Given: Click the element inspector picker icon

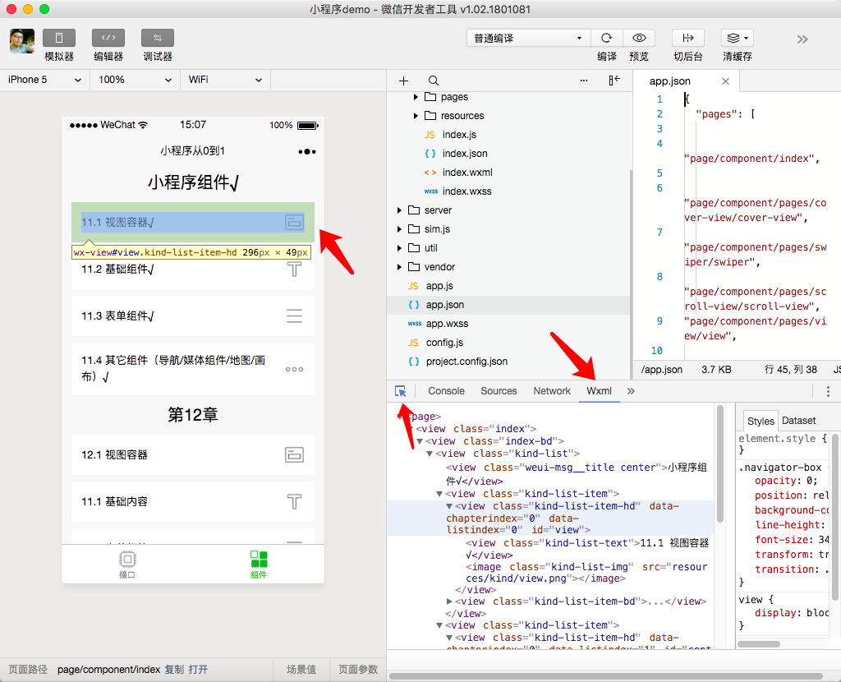Looking at the screenshot, I should click(400, 391).
